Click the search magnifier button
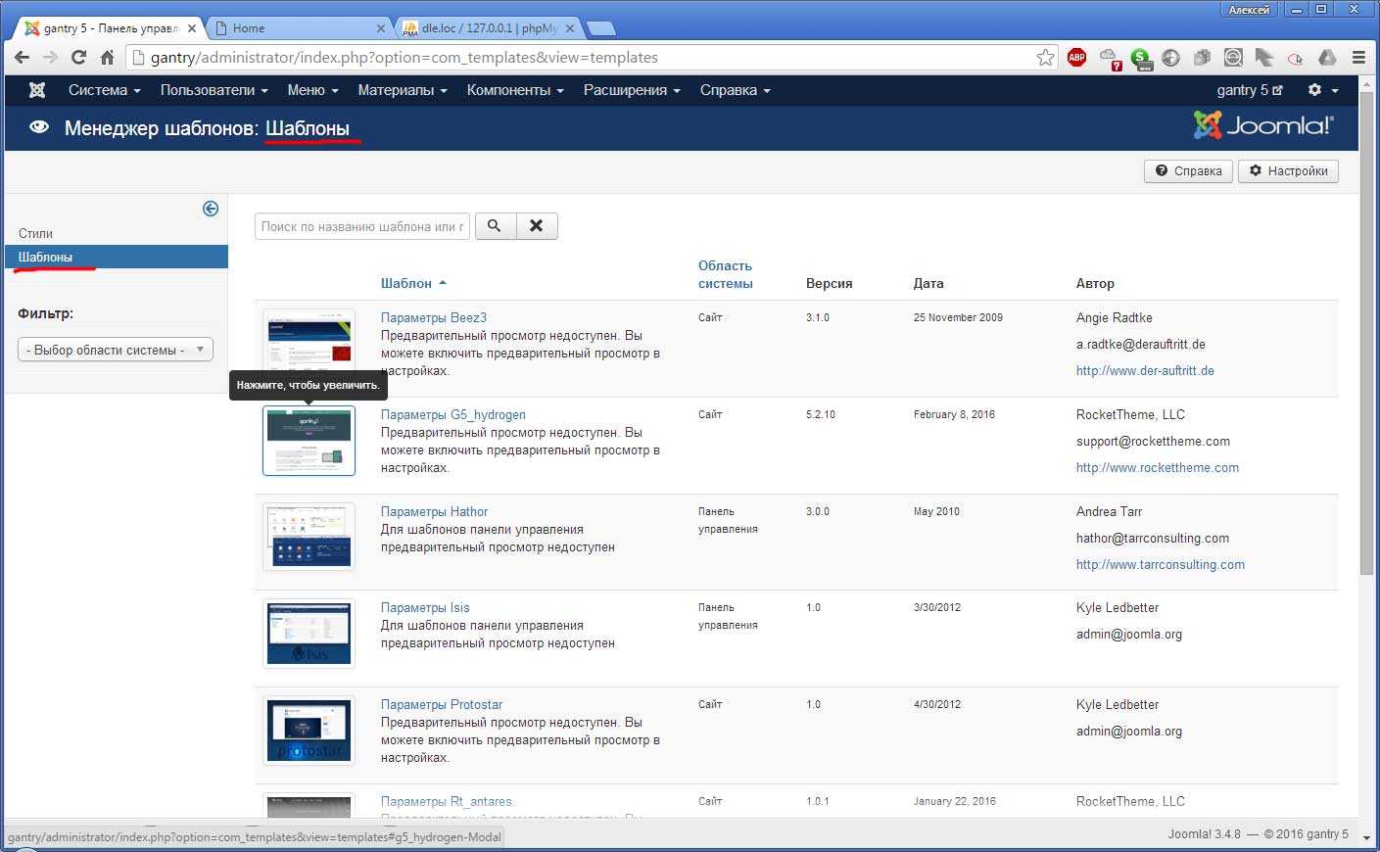Screen dimensions: 1380x852 (x=495, y=226)
